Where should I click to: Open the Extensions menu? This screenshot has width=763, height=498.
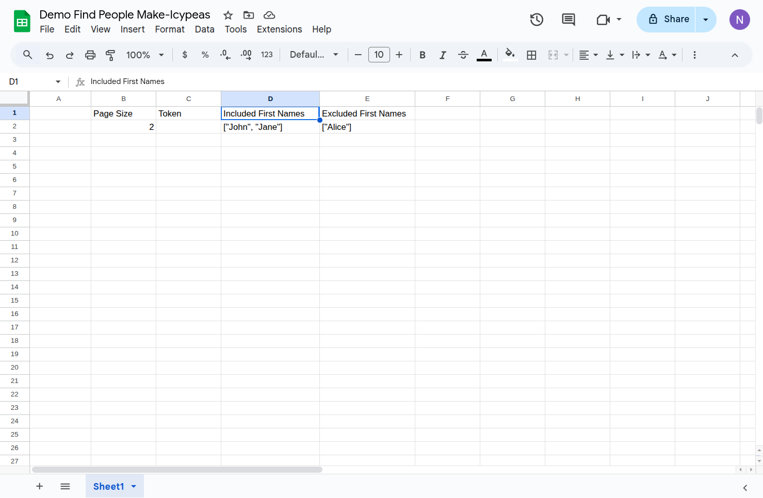pyautogui.click(x=280, y=29)
